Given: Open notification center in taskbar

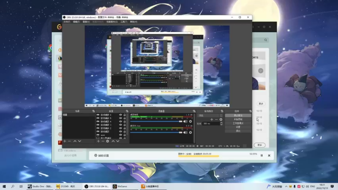Looking at the screenshot, I should [333, 186].
